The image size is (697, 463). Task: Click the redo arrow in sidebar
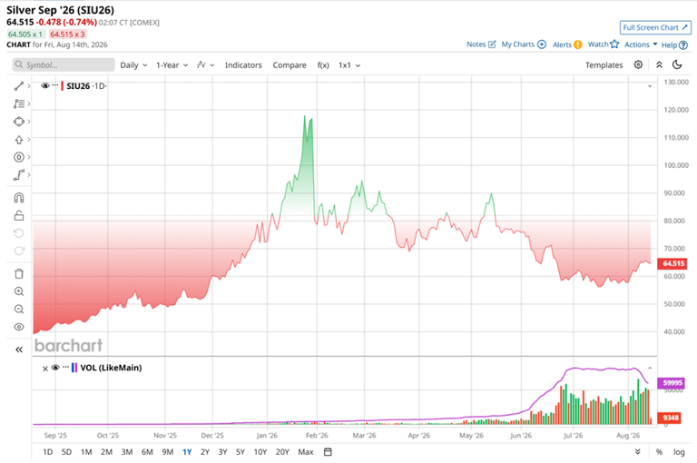[x=19, y=251]
